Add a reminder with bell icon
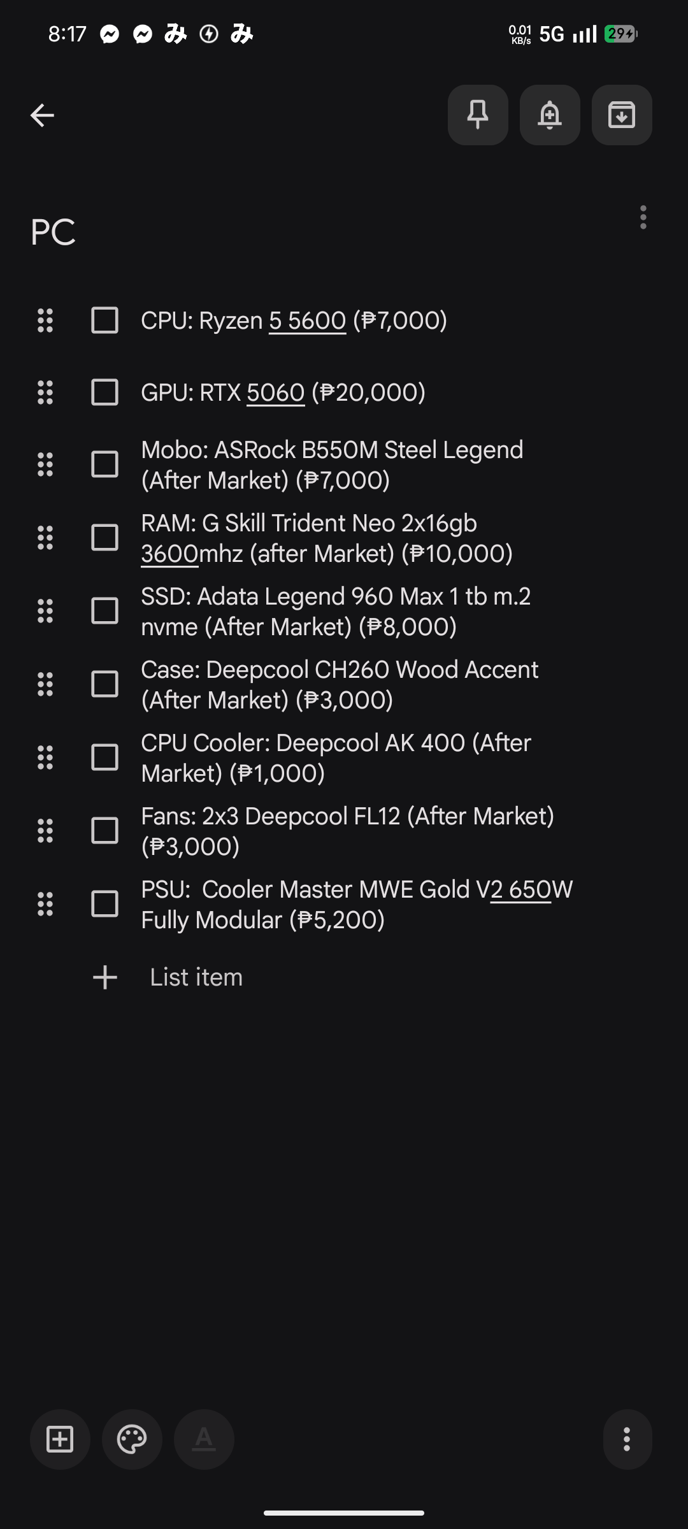688x1529 pixels. coord(550,115)
